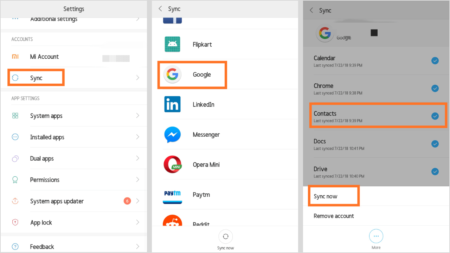Tap the Feedback settings label
The height and width of the screenshot is (253, 450).
click(42, 247)
